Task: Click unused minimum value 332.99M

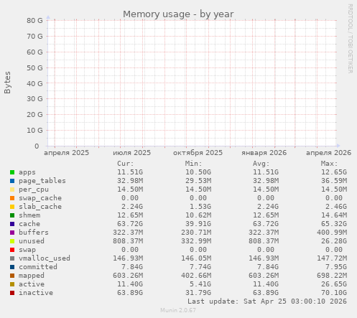Action: coord(196,241)
